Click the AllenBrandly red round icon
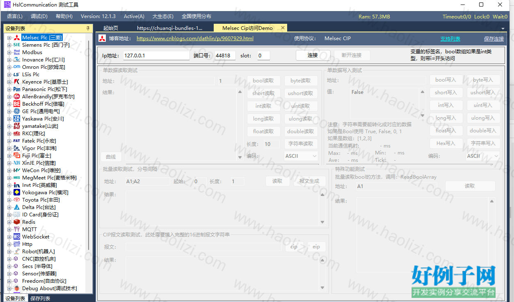Image resolution: width=514 pixels, height=302 pixels. (17, 97)
